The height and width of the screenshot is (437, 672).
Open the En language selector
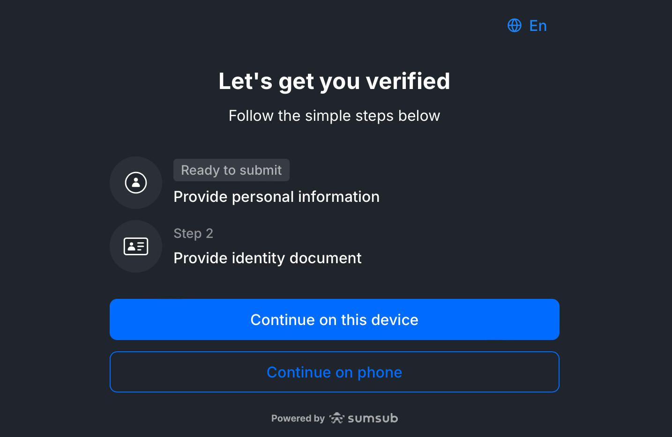[538, 26]
